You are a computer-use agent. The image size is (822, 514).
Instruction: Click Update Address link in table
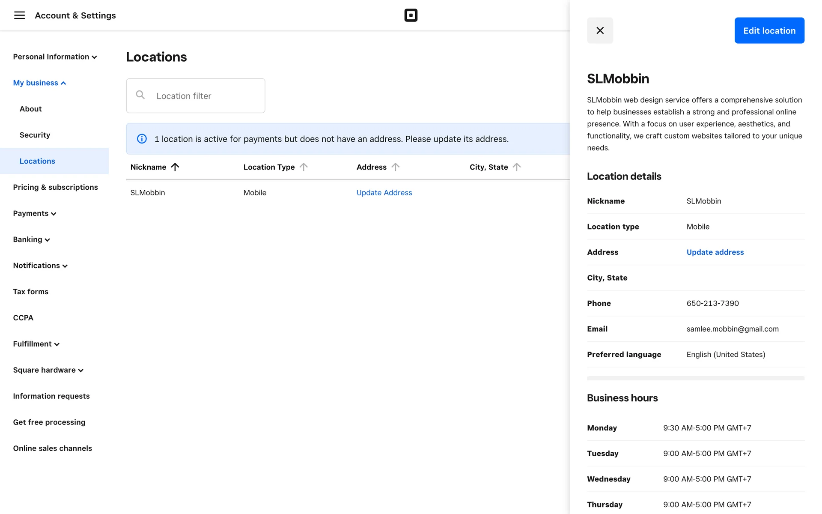[x=384, y=193]
